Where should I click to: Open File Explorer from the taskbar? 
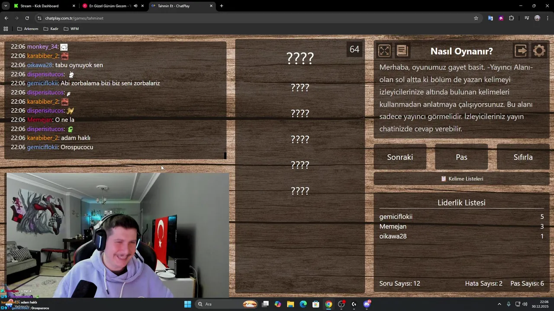pos(290,304)
